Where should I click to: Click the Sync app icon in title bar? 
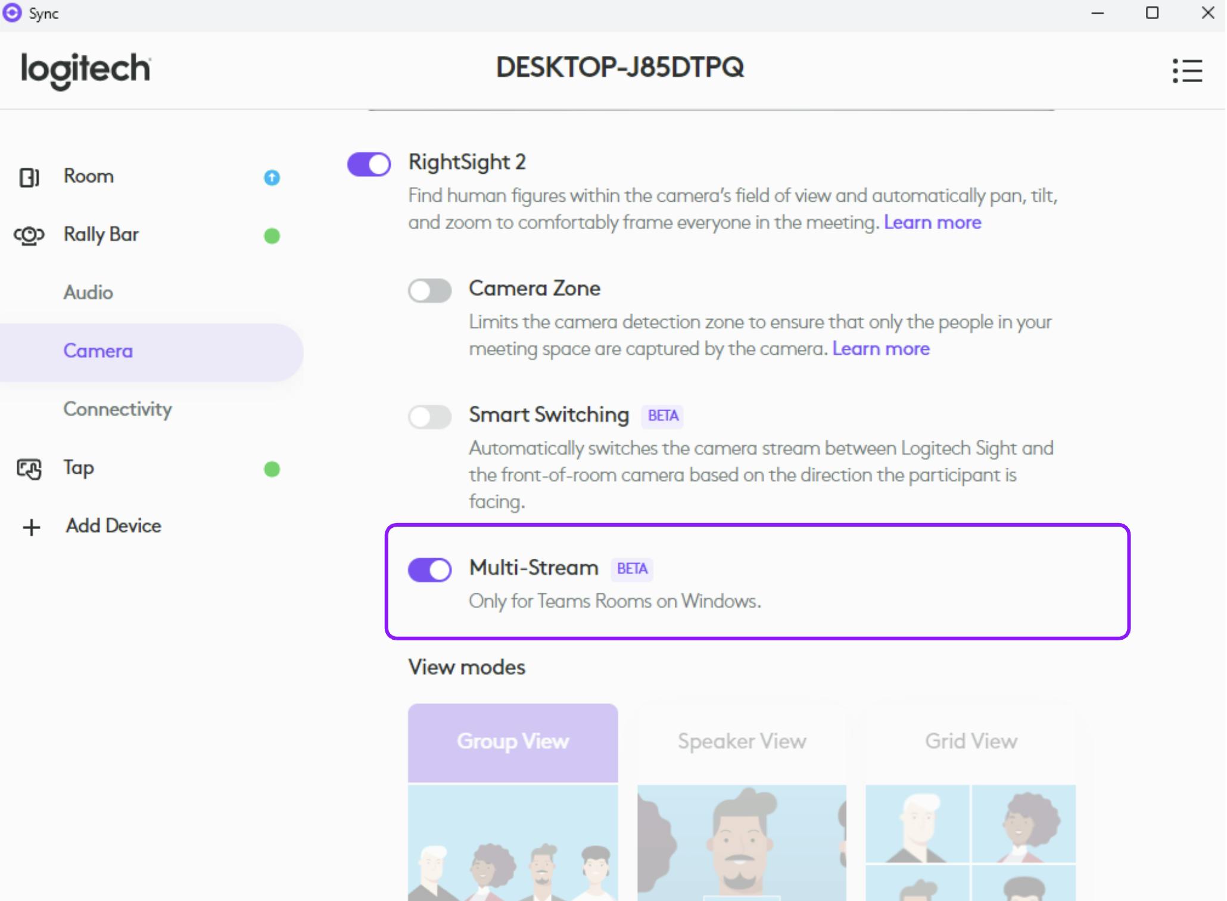[12, 12]
